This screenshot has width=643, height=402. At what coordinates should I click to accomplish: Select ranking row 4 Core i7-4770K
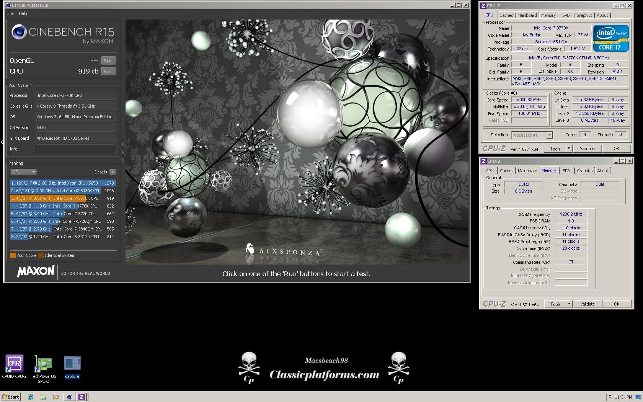(x=63, y=206)
